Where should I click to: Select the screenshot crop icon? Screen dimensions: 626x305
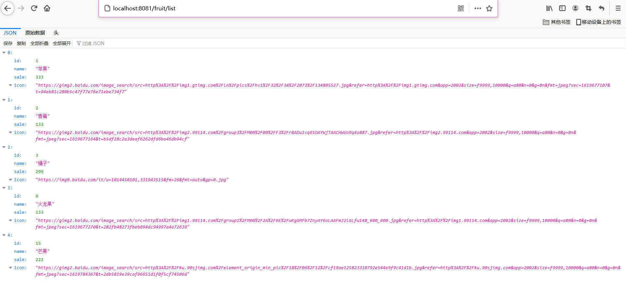click(x=588, y=8)
